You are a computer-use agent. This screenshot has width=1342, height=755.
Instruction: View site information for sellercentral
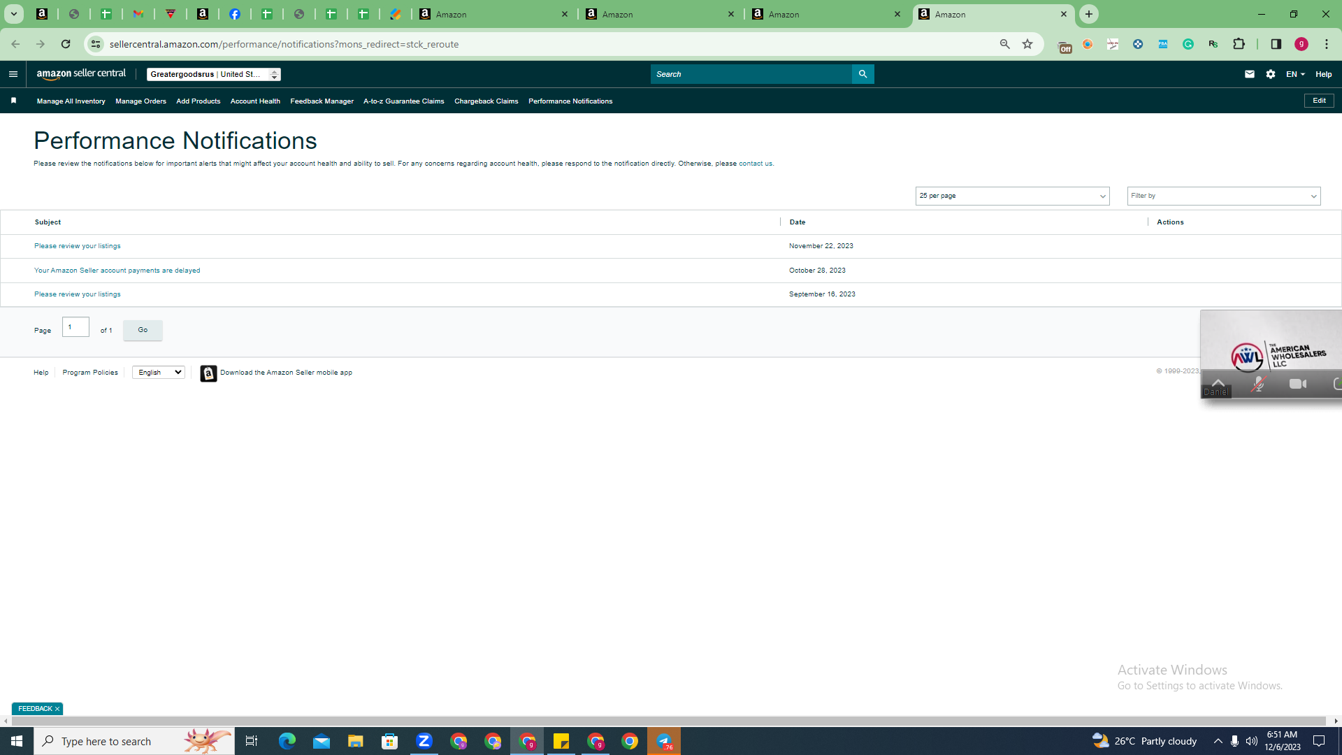pos(96,44)
